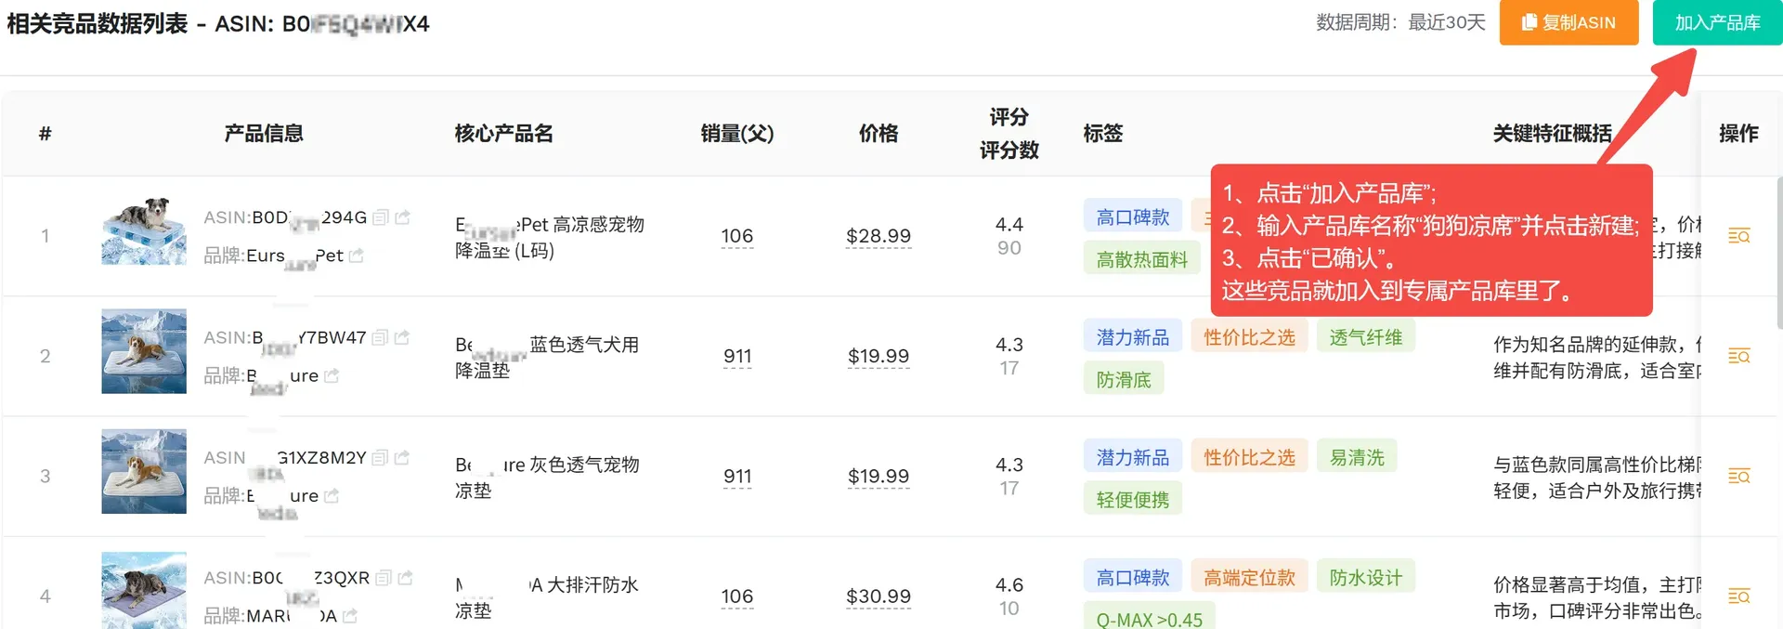Click the 高口碑款 tag in row 1
This screenshot has height=629, width=1783.
[x=1133, y=216]
